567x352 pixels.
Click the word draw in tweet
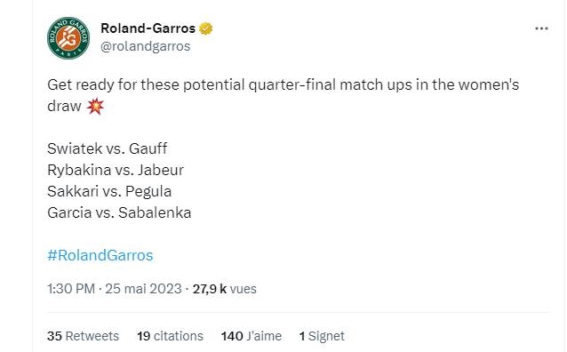[x=64, y=107]
